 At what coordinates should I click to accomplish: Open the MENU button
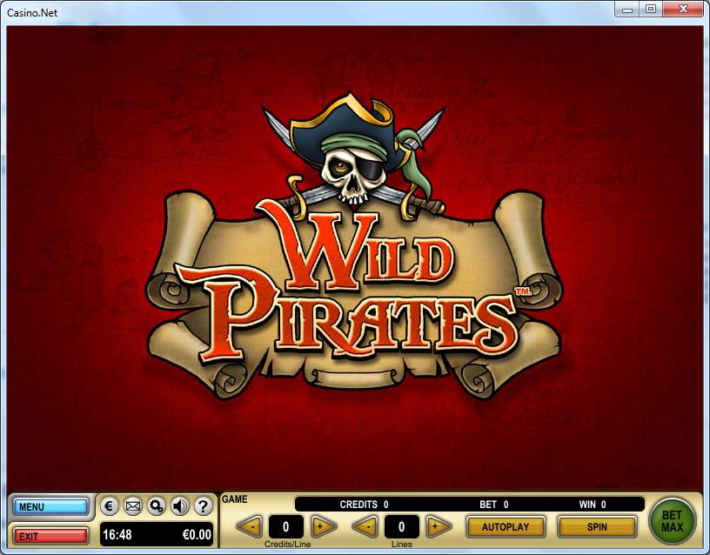click(50, 506)
